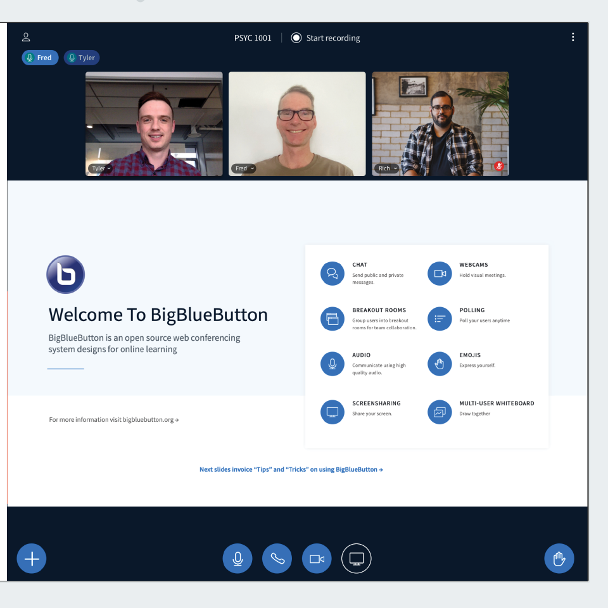Click the BigBlueButton logo on slide
Viewport: 608px width, 608px height.
click(x=65, y=274)
